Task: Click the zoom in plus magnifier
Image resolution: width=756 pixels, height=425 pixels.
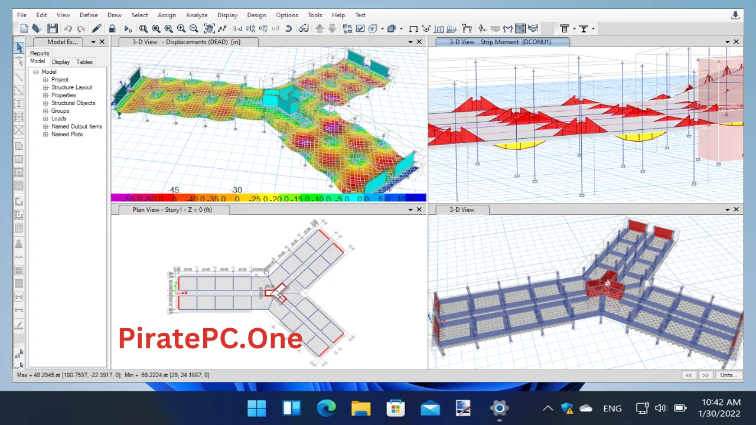Action: [181, 28]
